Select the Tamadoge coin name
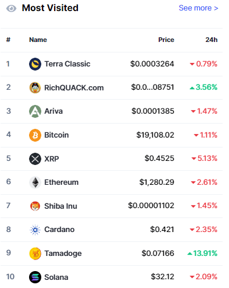This screenshot has height=288, width=229. (x=63, y=254)
